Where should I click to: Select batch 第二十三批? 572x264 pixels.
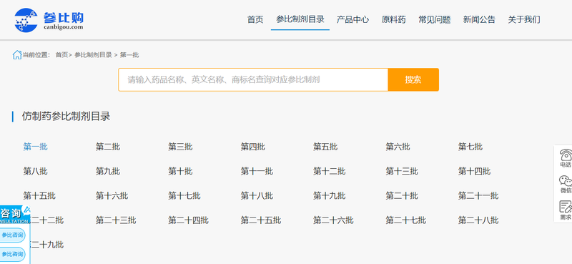[x=116, y=220]
